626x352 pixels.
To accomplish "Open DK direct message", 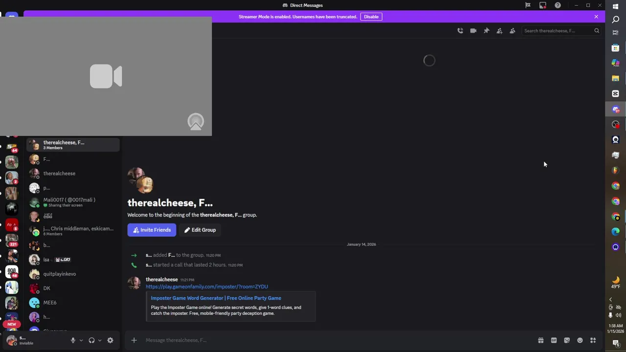I will 73,288.
